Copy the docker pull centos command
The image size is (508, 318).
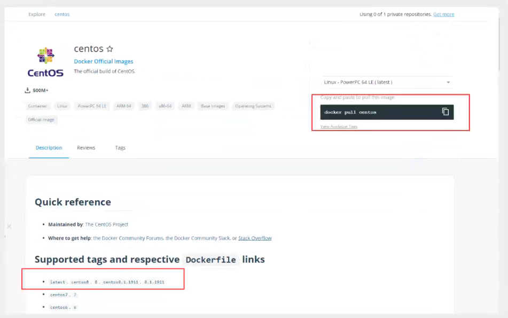click(446, 112)
